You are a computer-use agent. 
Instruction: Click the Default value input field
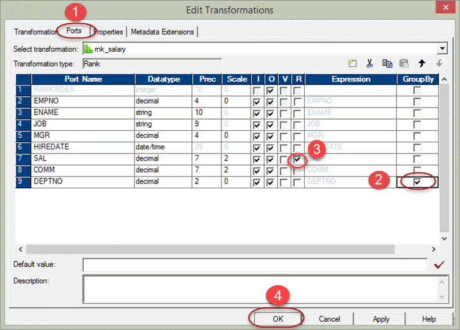click(x=255, y=265)
